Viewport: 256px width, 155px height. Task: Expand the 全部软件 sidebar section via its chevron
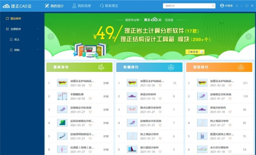(x=38, y=29)
